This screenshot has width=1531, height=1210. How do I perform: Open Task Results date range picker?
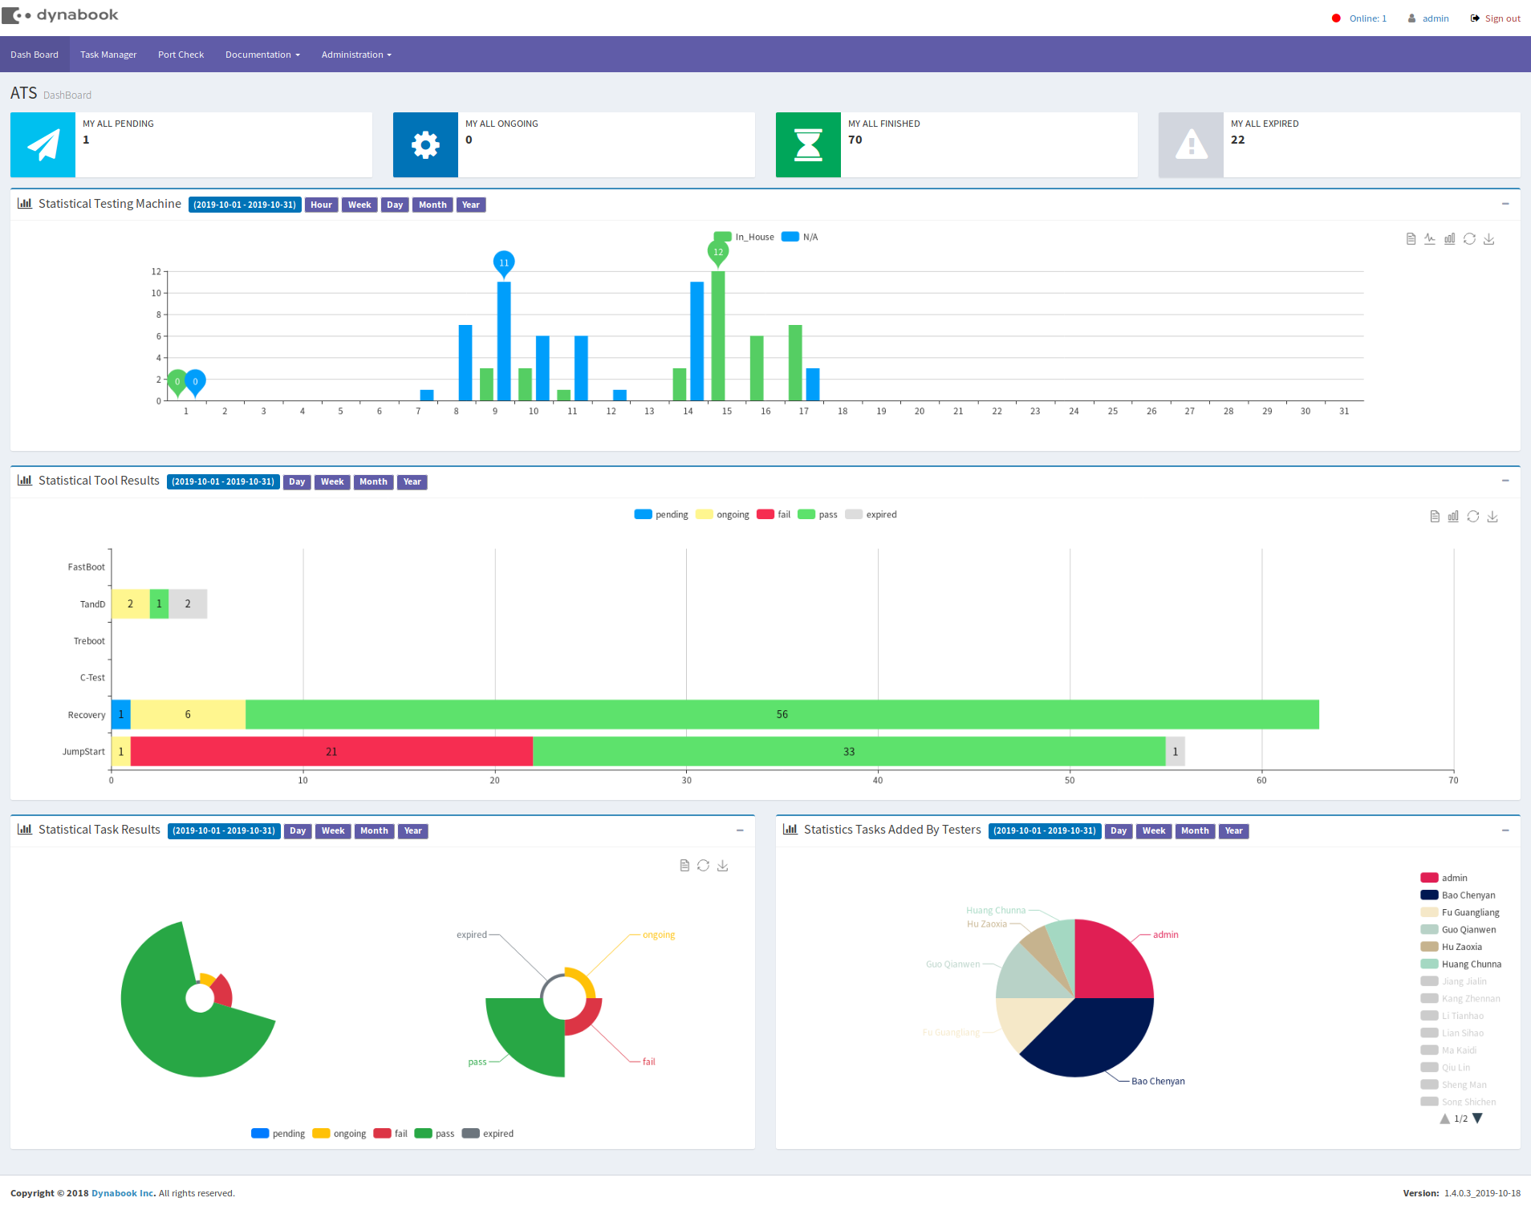click(x=224, y=831)
